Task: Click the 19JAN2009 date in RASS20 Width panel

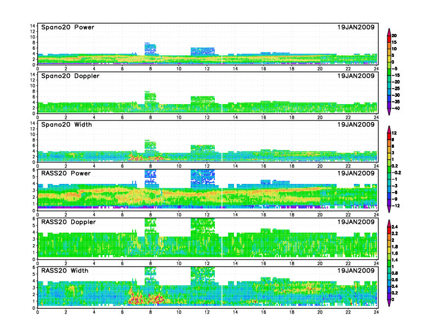Action: pyautogui.click(x=356, y=270)
